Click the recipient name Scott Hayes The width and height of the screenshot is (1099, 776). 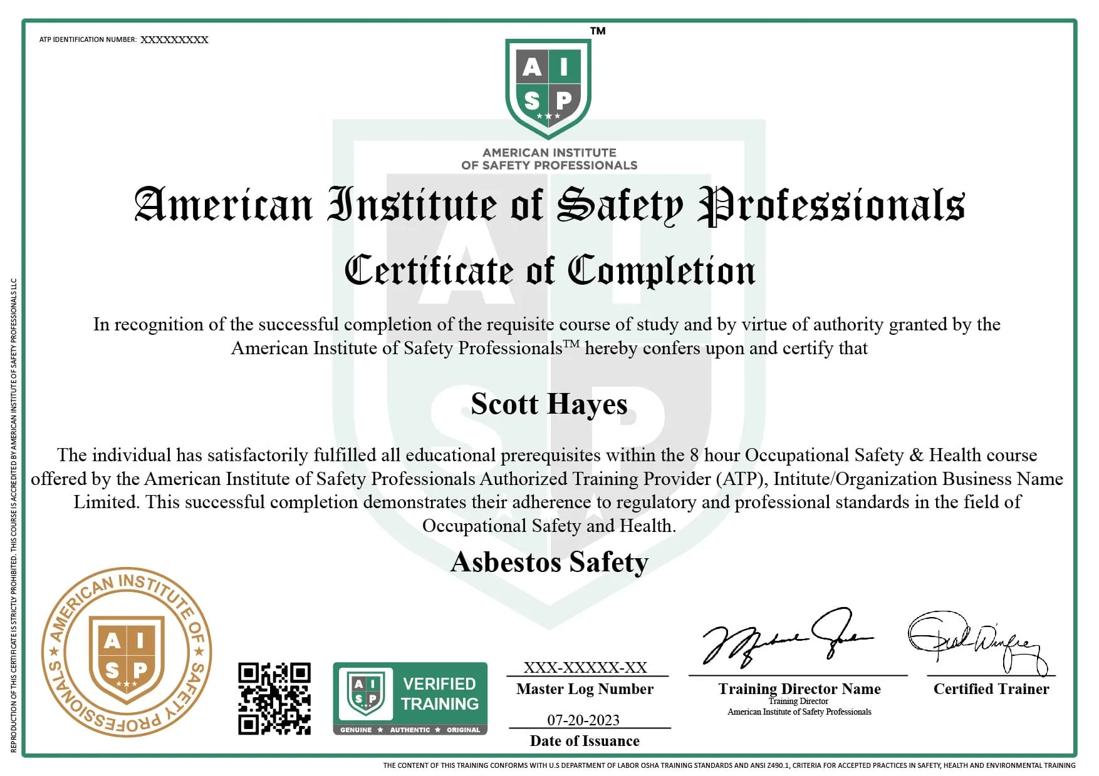coord(549,404)
